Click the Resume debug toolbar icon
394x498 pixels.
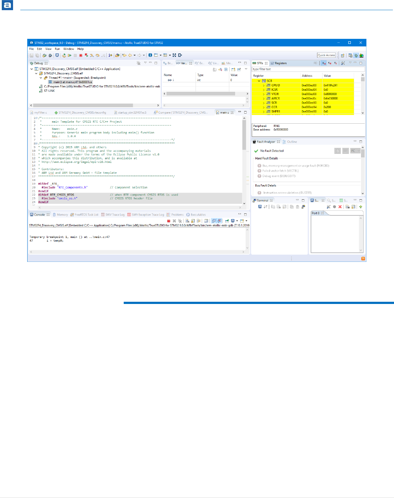point(70,55)
